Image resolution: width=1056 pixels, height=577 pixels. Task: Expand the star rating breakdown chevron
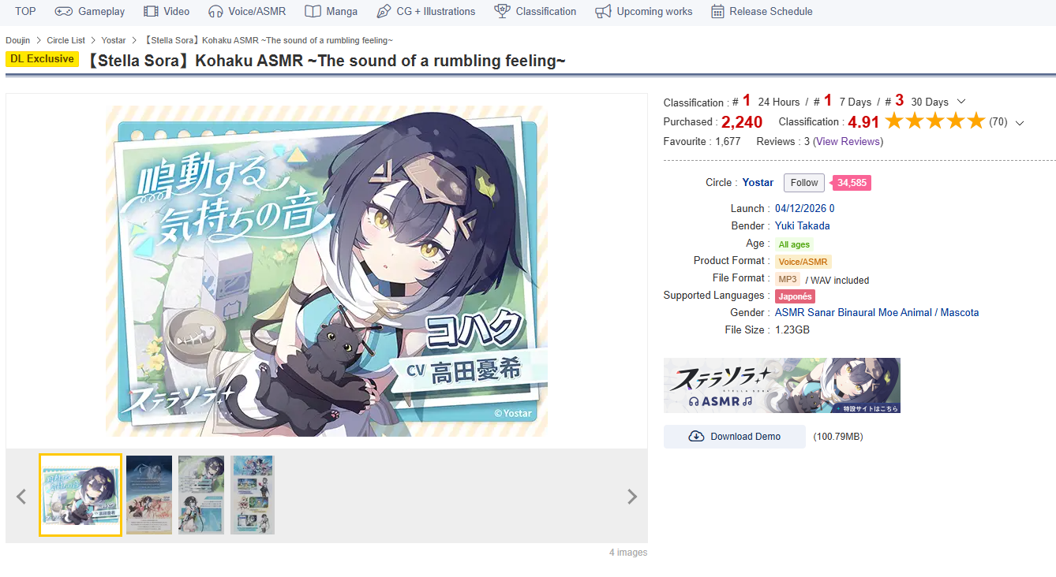1020,122
